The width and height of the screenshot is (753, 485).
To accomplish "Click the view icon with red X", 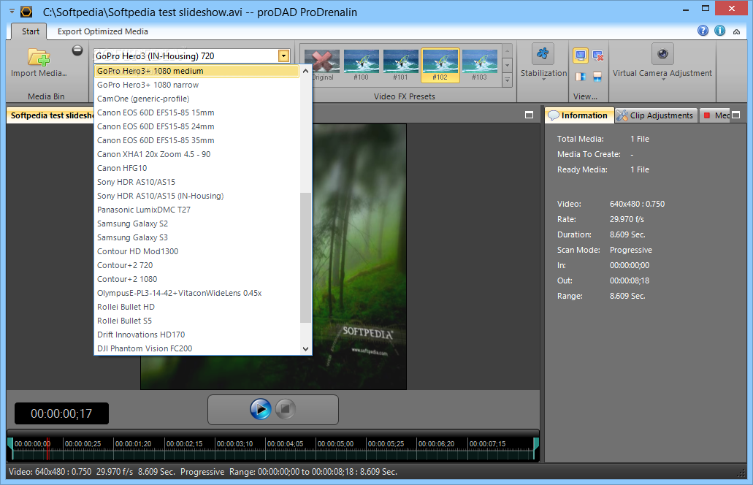I will pos(598,56).
